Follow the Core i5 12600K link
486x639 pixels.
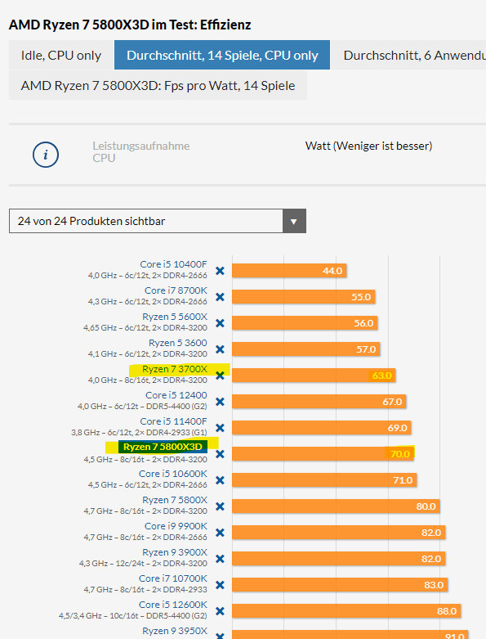pyautogui.click(x=173, y=605)
